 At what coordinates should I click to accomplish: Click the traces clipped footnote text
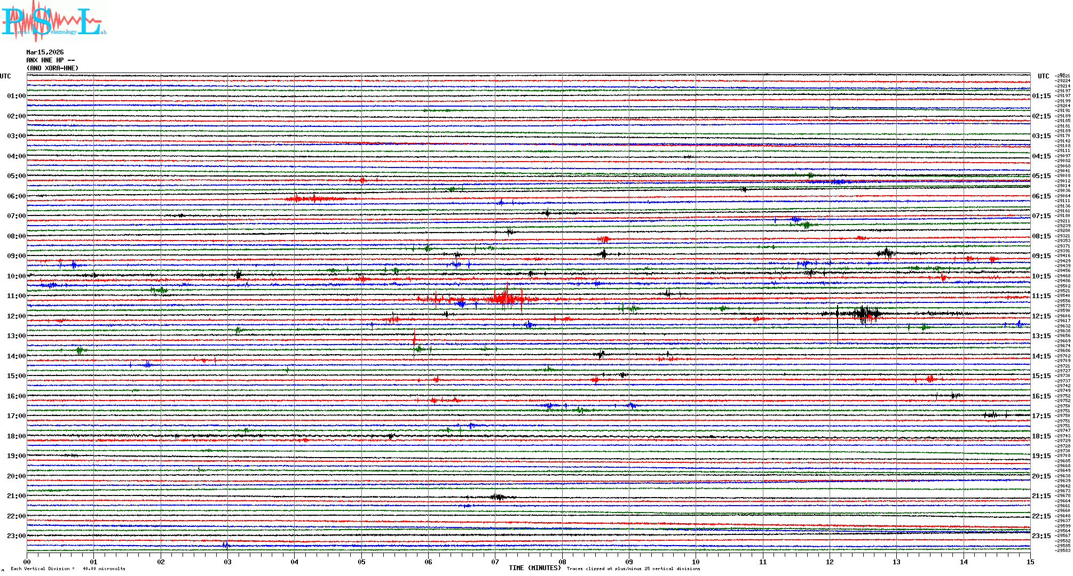(x=633, y=569)
